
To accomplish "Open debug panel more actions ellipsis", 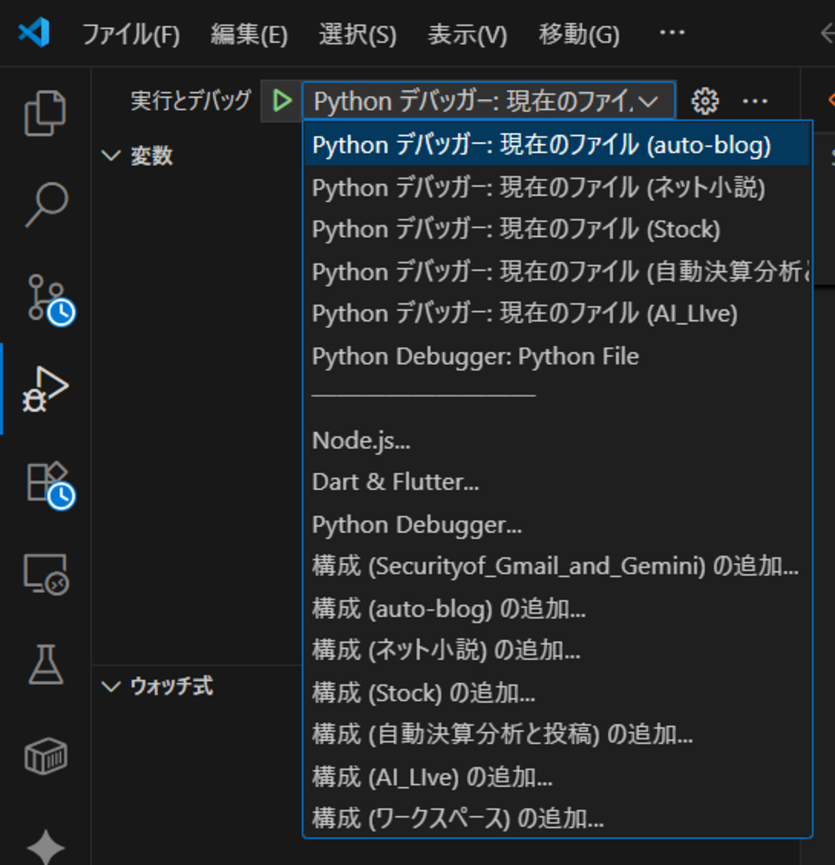I will coord(755,100).
